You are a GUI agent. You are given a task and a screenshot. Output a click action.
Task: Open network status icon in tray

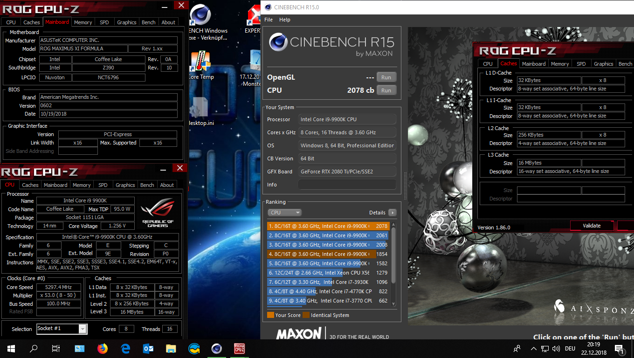(544, 348)
